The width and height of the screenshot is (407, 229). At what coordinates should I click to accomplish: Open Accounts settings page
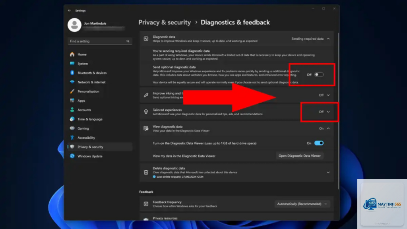tap(100, 110)
